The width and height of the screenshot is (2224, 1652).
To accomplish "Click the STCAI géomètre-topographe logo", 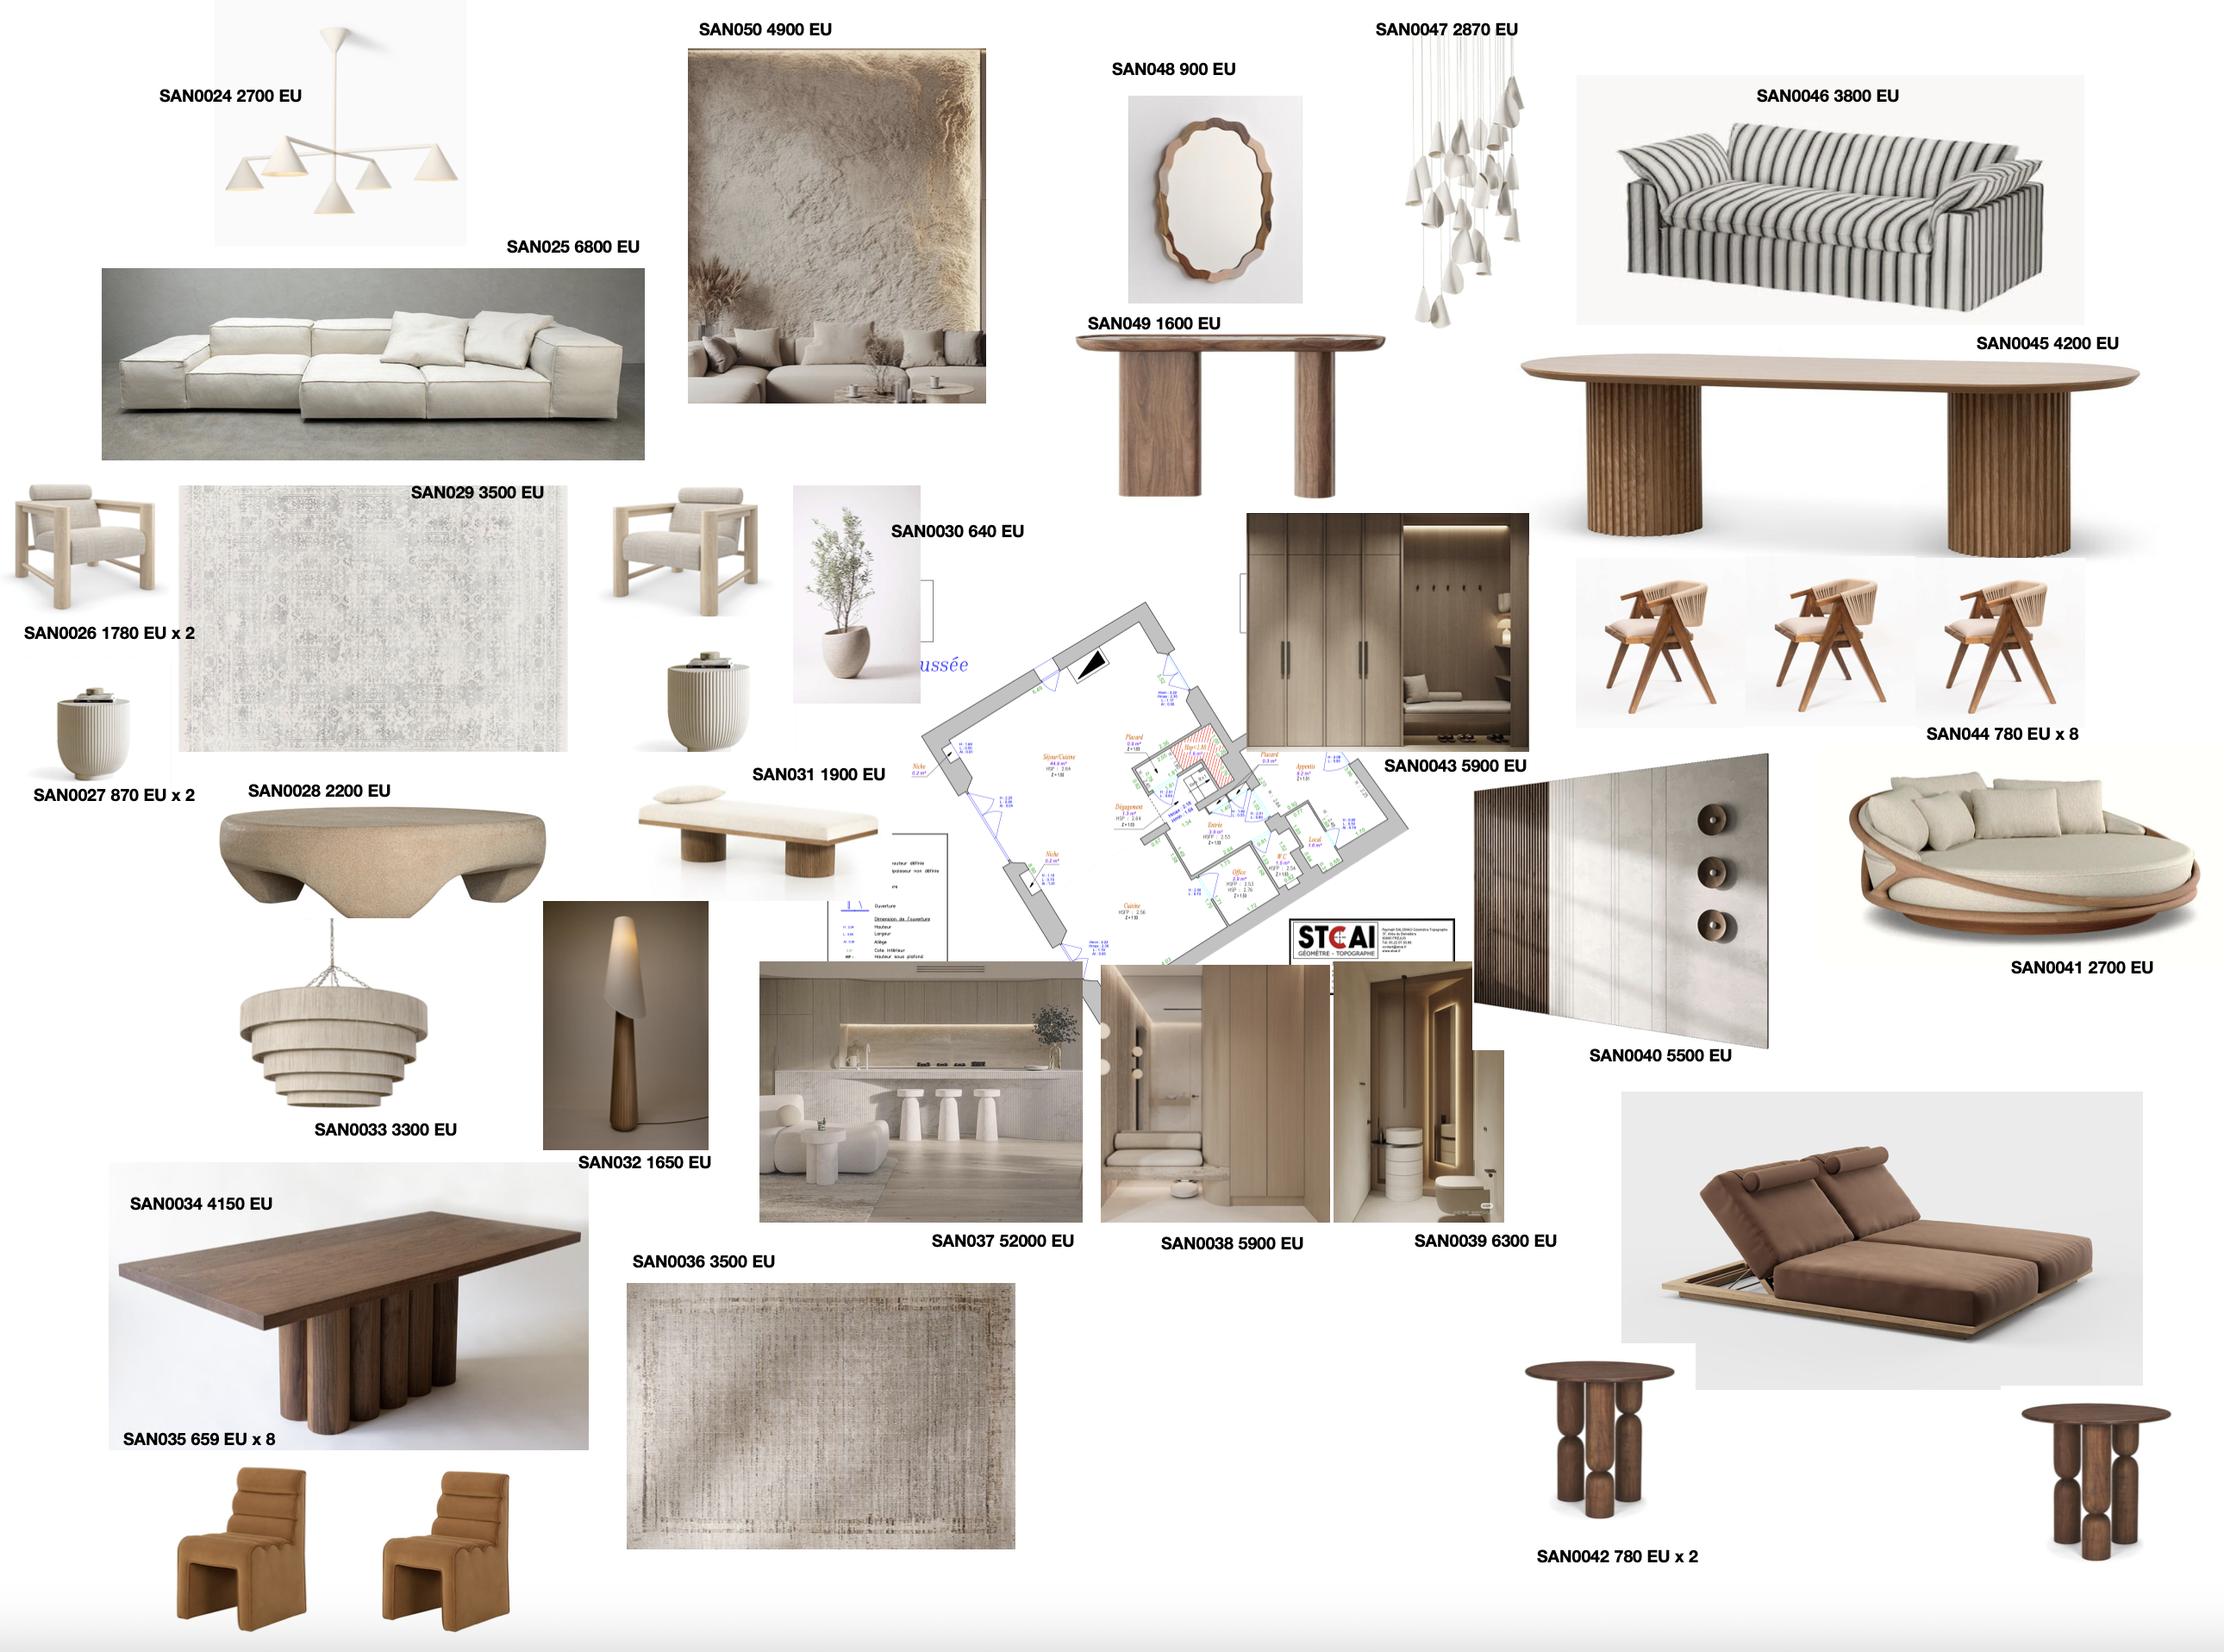I will tap(1336, 939).
